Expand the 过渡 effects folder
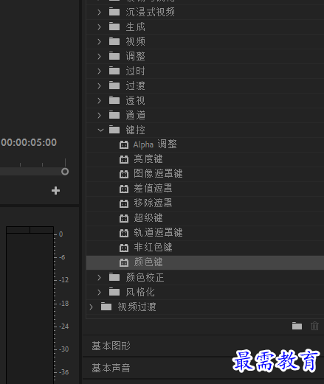This screenshot has height=384, width=324. pos(99,85)
